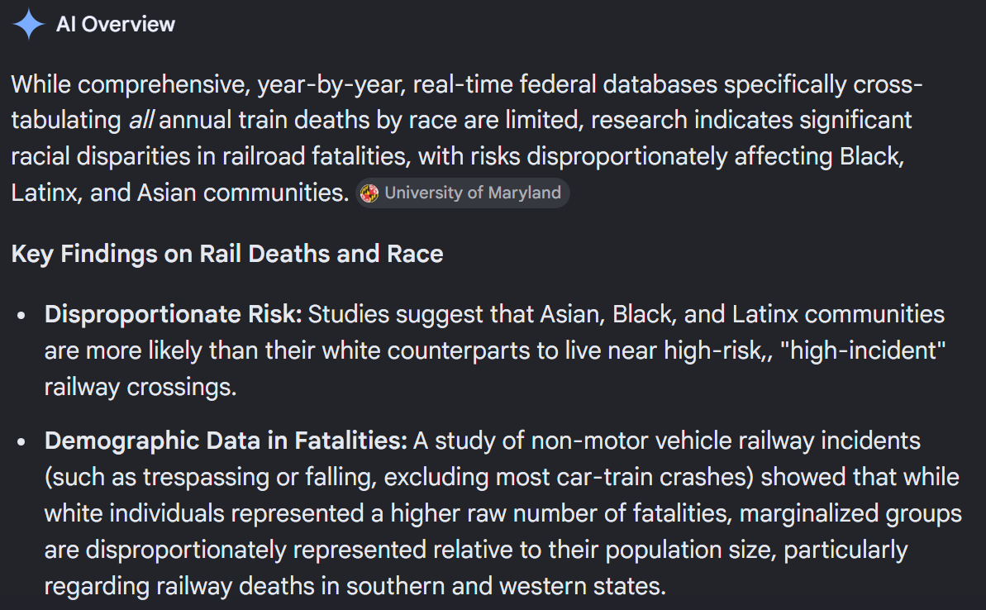Click the "AI Overview" title label
986x610 pixels.
[116, 24]
